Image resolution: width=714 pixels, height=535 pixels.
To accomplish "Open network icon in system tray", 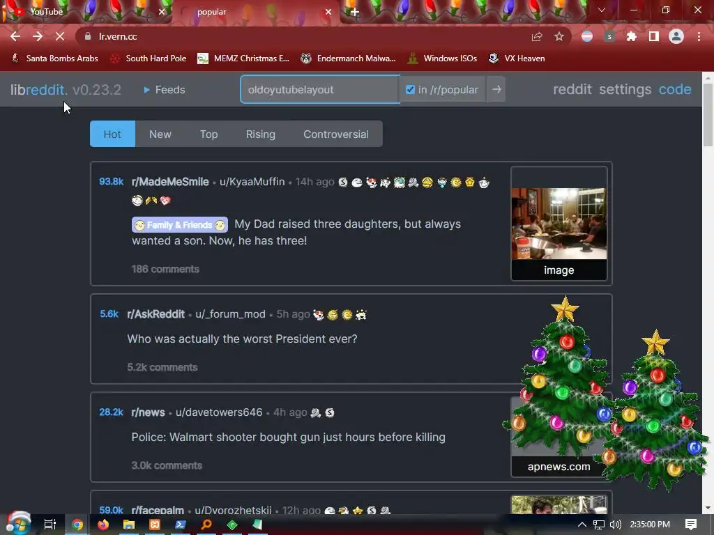I will coord(599,525).
